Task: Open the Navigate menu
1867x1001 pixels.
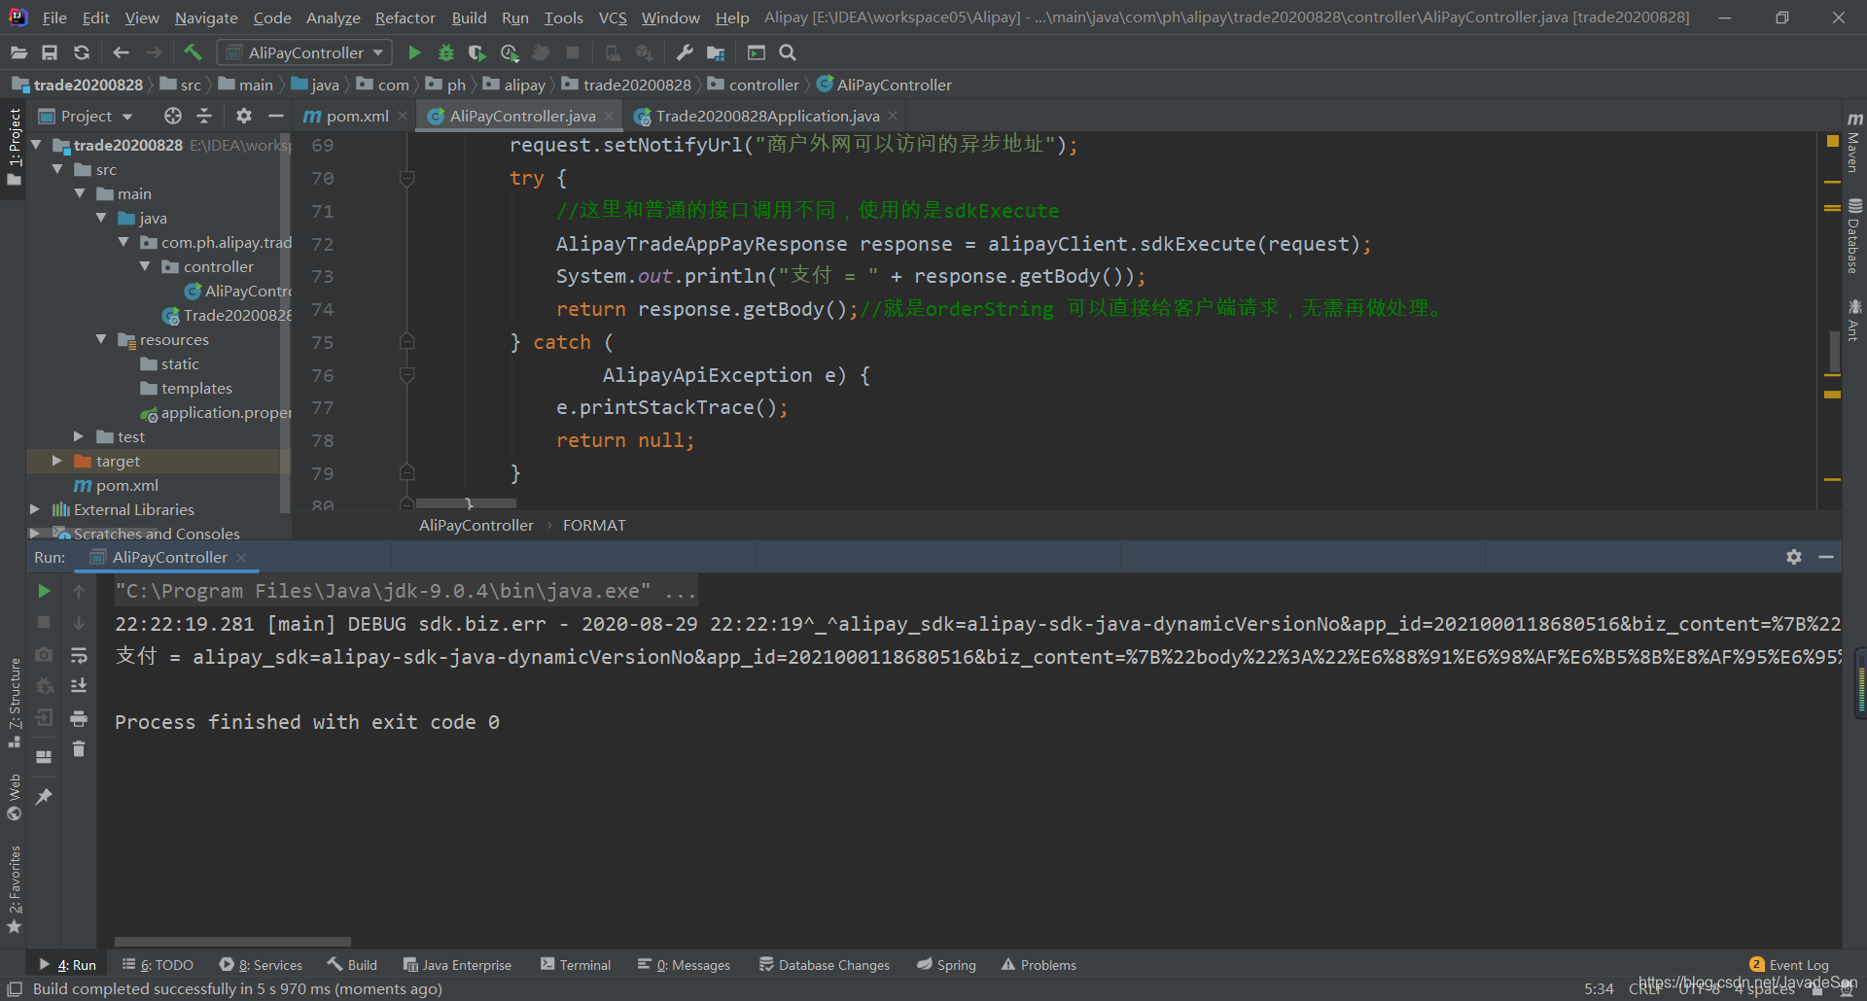Action: [x=206, y=17]
